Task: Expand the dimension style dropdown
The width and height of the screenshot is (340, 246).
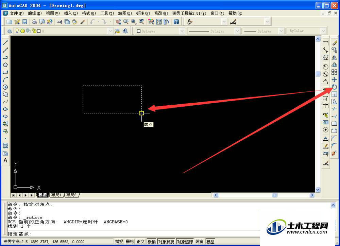Action: tap(267, 22)
